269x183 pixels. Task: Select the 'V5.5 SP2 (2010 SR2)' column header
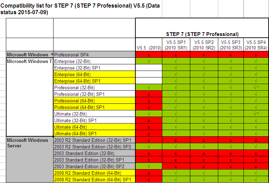(x=204, y=45)
